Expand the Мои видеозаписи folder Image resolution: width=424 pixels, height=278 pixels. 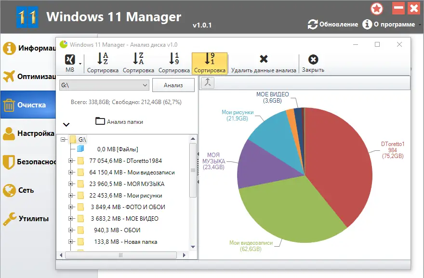(70, 172)
